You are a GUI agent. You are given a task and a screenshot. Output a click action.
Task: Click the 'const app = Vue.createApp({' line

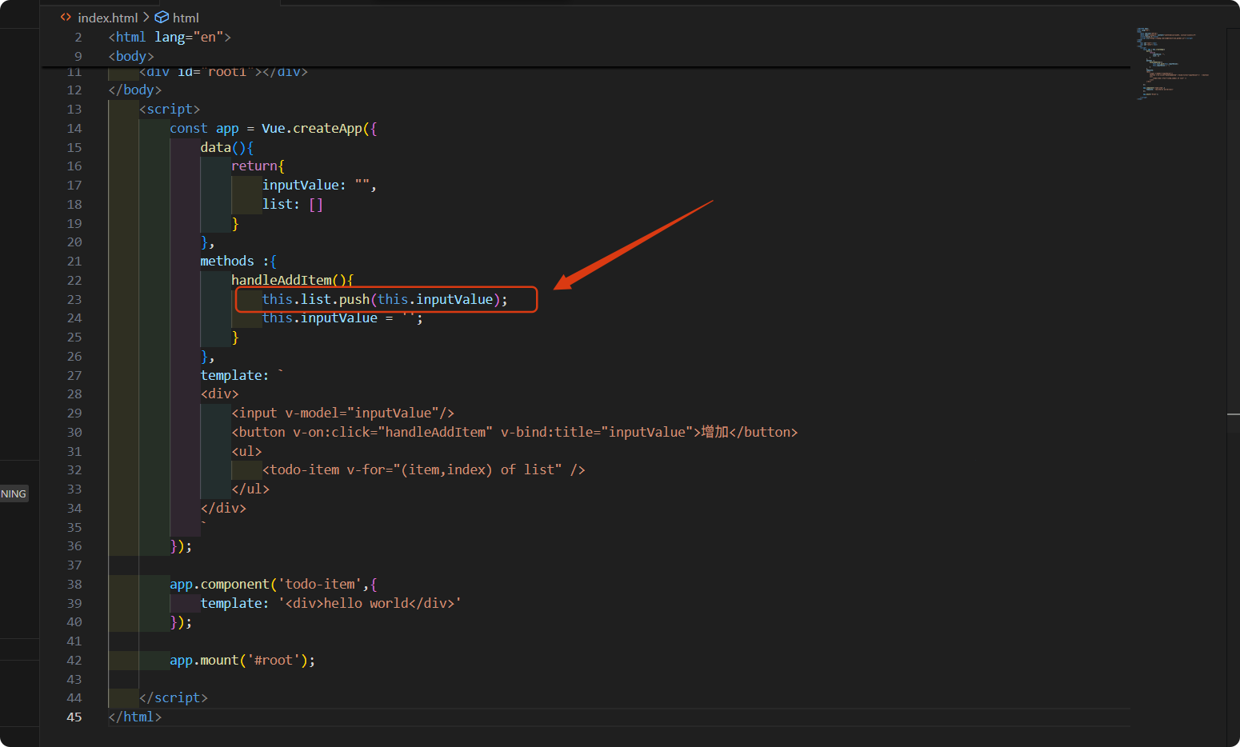pyautogui.click(x=274, y=128)
